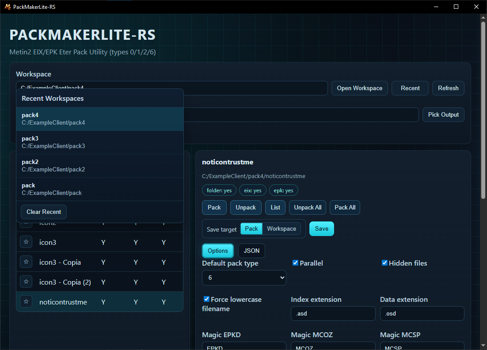Uncheck the Parallel checkbox
Screen dimensions: 487x350
coord(295,263)
